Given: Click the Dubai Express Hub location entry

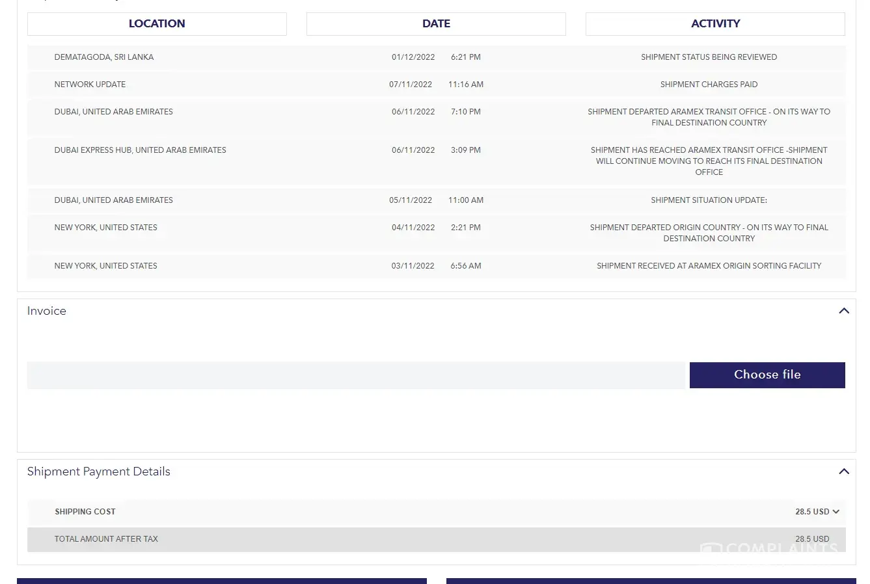Looking at the screenshot, I should (140, 150).
